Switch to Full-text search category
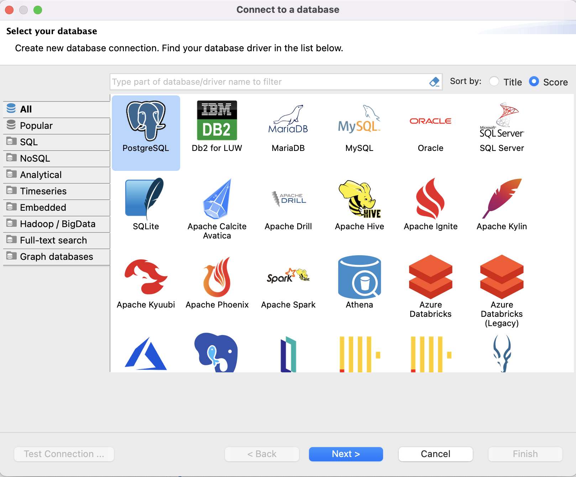Screen dimensions: 576x477 click(57, 240)
